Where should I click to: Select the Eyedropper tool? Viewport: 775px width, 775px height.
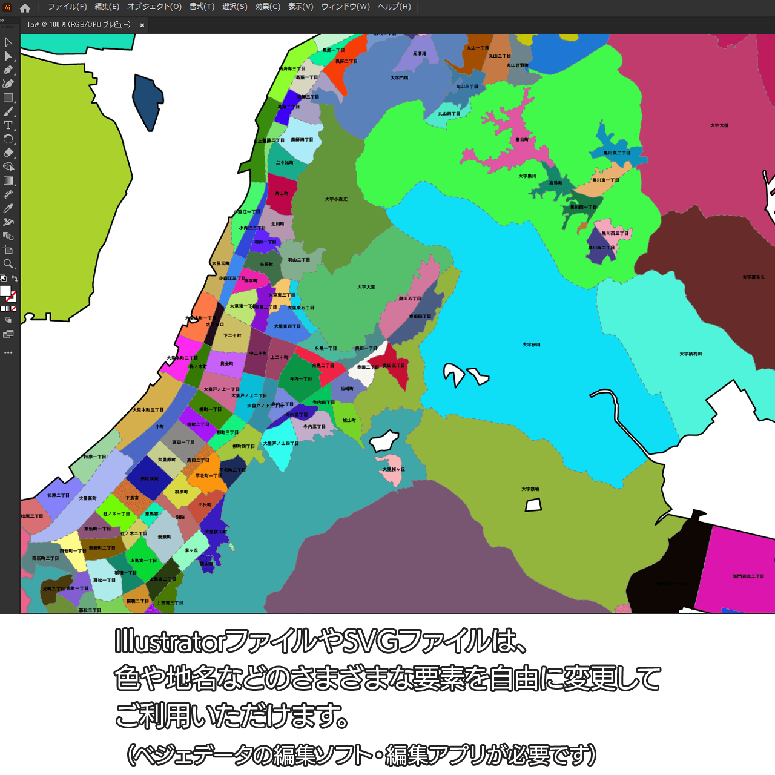pos(8,208)
